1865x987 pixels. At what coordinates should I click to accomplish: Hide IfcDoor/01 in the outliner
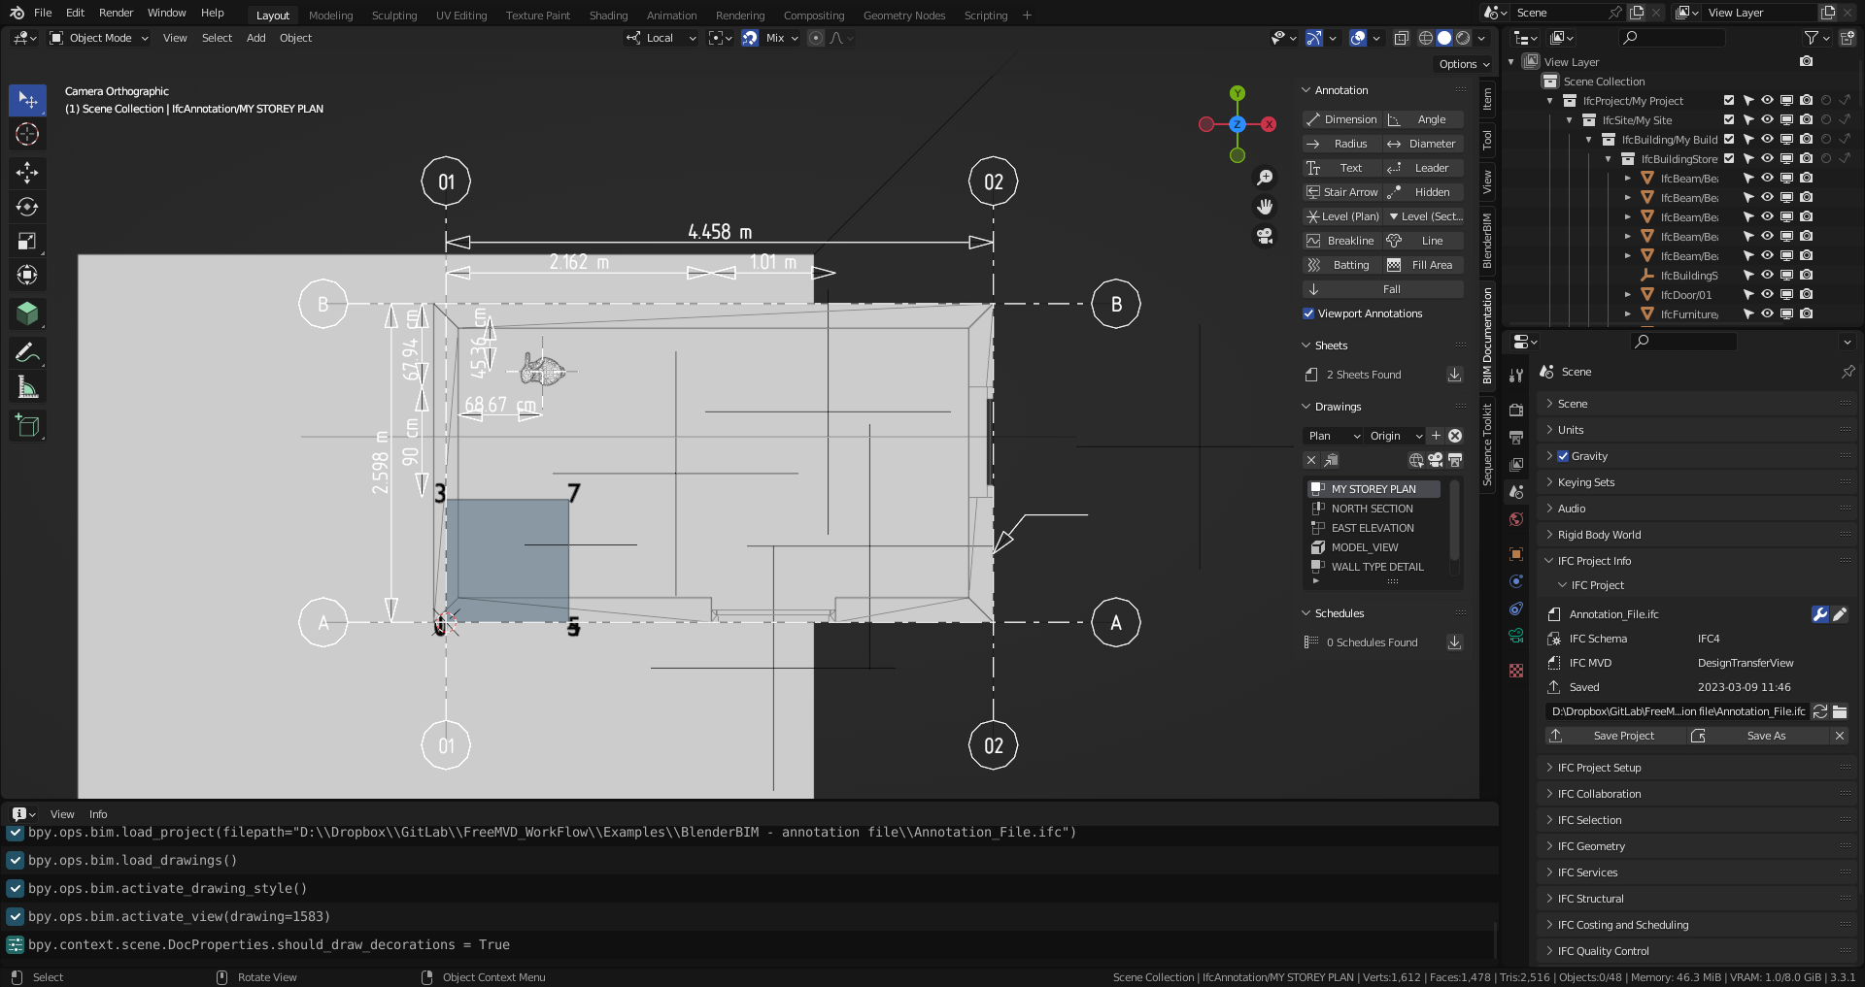point(1767,294)
